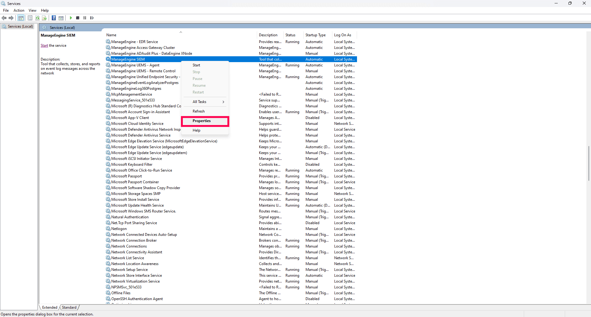The height and width of the screenshot is (317, 591).
Task: Choose Start in the context menu
Action: [x=205, y=65]
